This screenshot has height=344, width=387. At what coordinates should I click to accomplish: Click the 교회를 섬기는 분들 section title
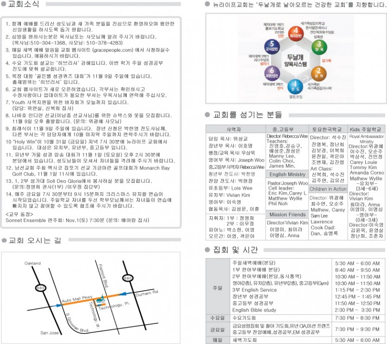coord(247,115)
